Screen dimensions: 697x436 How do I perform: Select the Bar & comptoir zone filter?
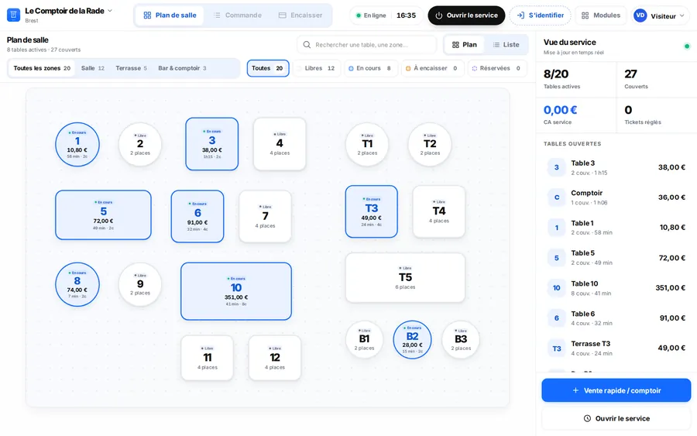[182, 68]
